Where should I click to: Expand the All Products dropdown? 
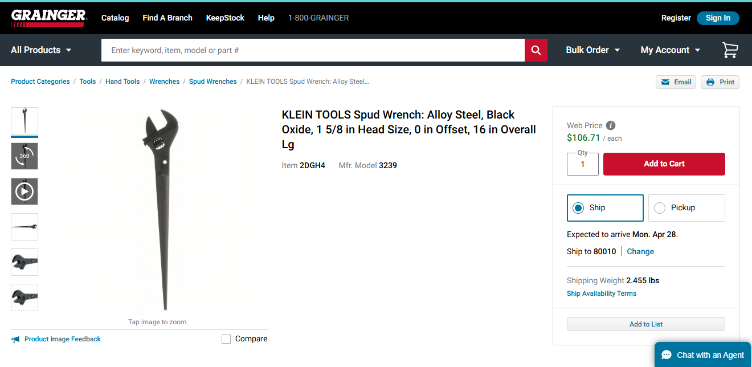click(x=41, y=50)
